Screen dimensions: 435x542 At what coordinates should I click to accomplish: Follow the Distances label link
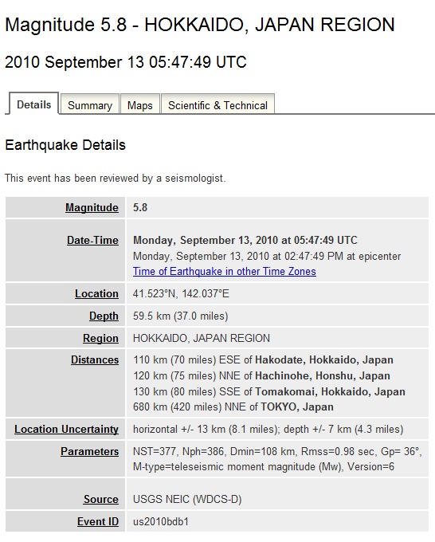click(x=95, y=359)
